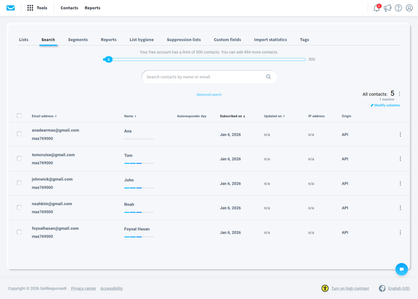
Task: Turn on high contrast
Action: pyautogui.click(x=350, y=288)
